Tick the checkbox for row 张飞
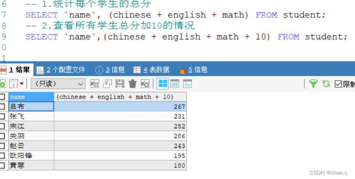Screen dimensions: 355x179 coord(2,116)
